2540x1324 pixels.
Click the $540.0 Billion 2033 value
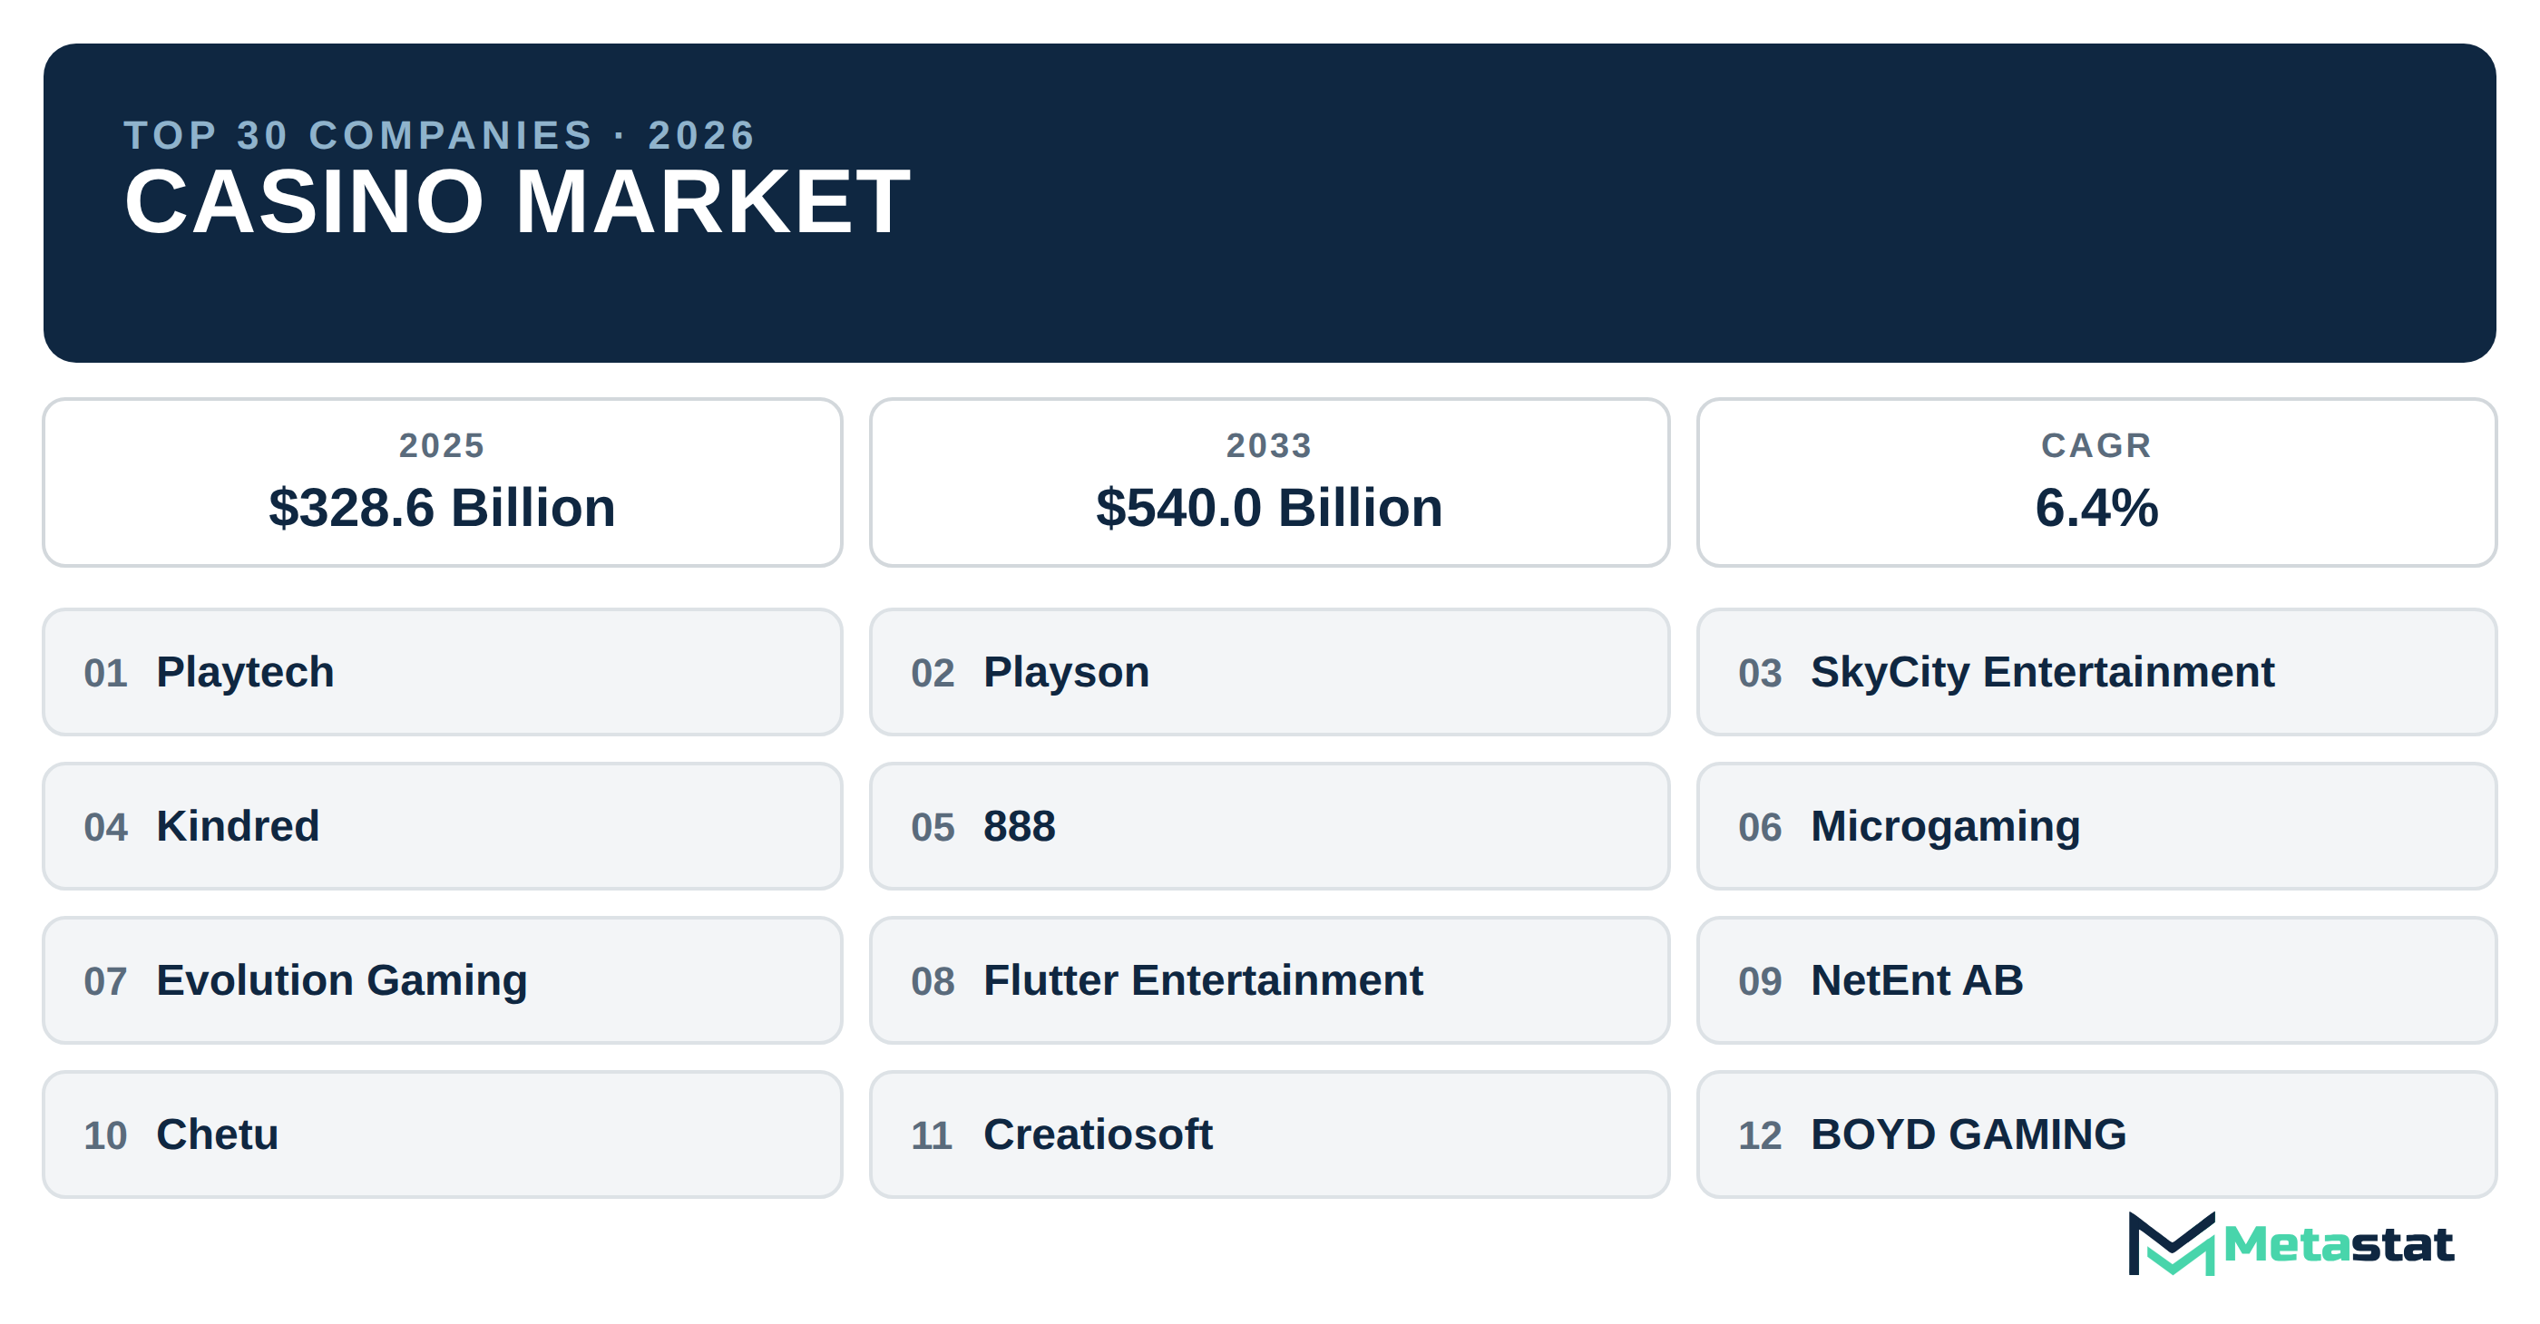tap(1269, 508)
